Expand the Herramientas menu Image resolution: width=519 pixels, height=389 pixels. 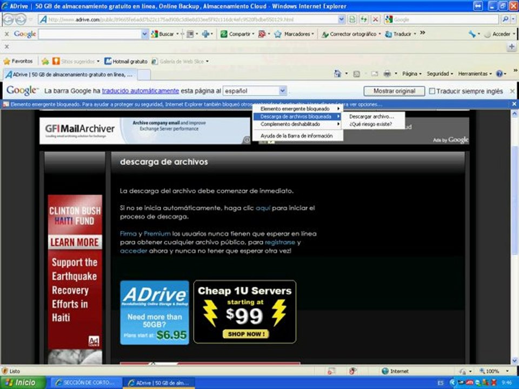pyautogui.click(x=475, y=73)
